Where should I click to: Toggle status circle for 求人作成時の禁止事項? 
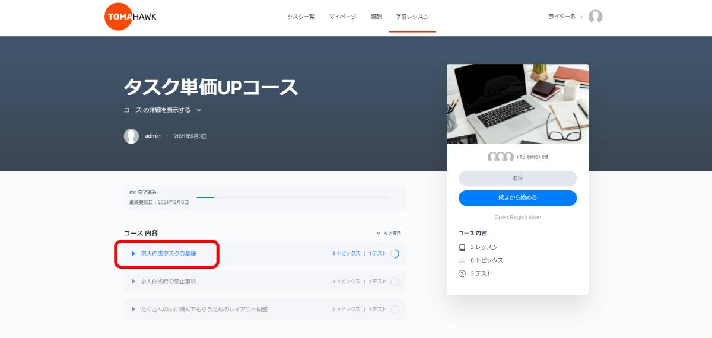point(395,282)
